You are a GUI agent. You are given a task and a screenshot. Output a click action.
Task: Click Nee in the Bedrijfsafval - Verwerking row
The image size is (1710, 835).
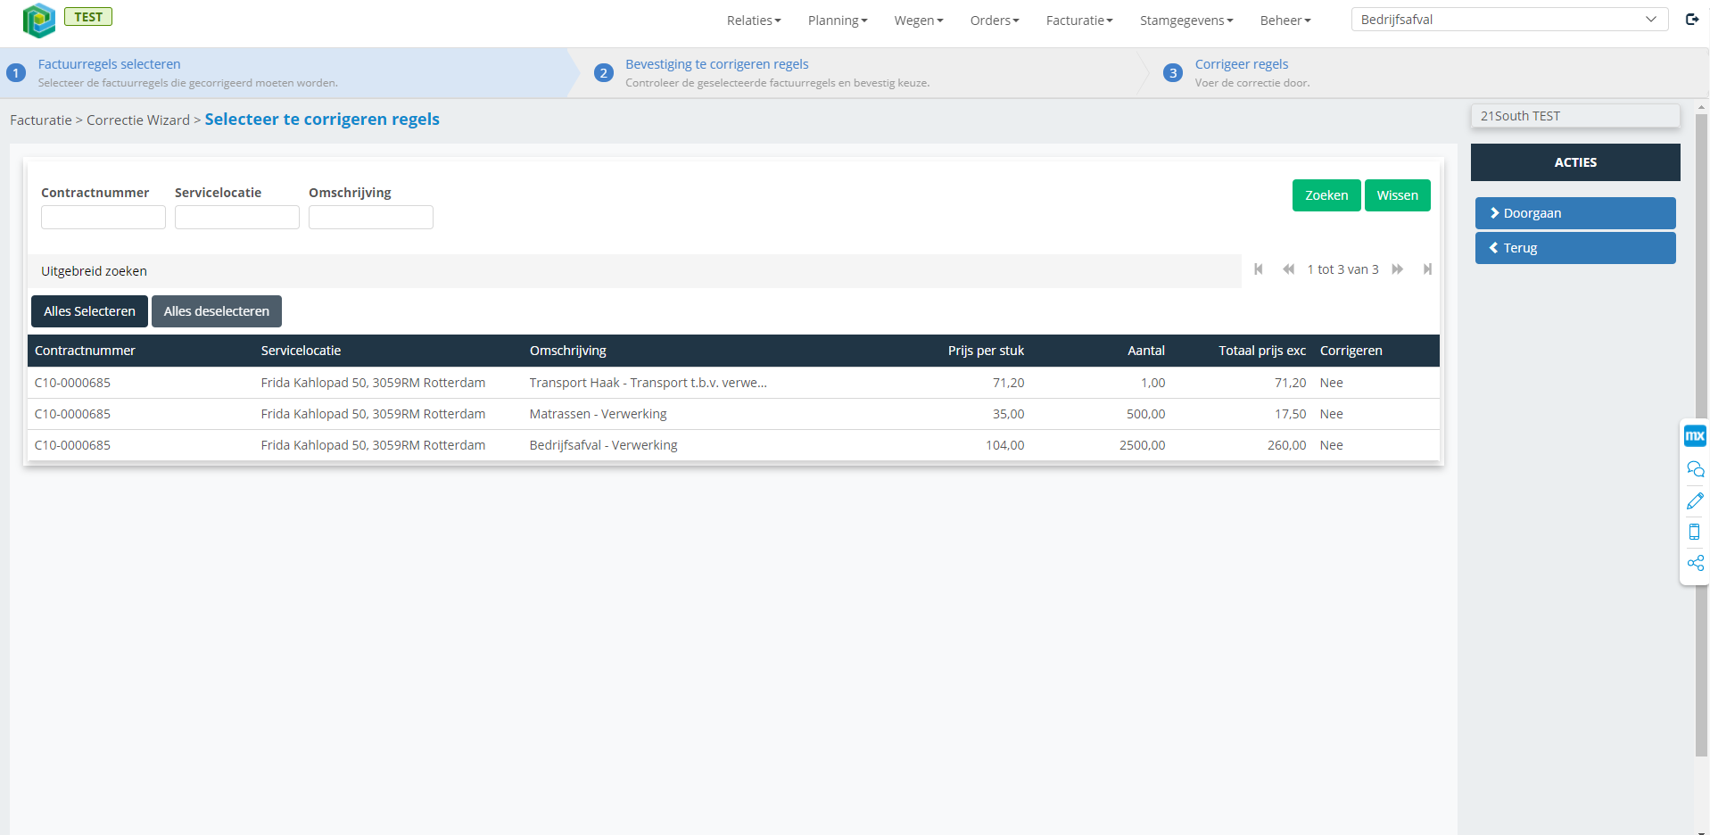[1332, 445]
